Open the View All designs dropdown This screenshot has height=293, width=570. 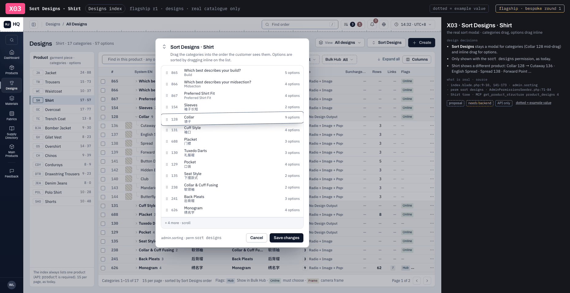[x=340, y=43]
